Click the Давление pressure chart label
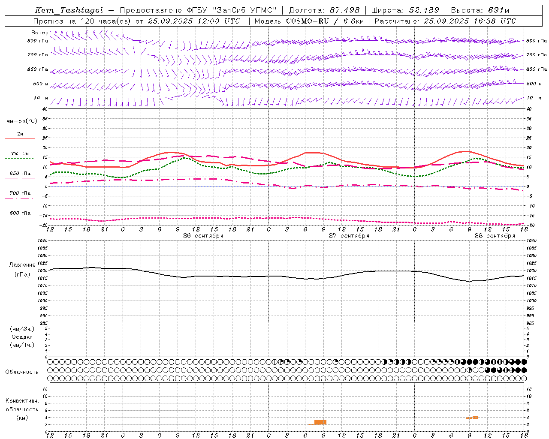The image size is (549, 439). (22, 265)
